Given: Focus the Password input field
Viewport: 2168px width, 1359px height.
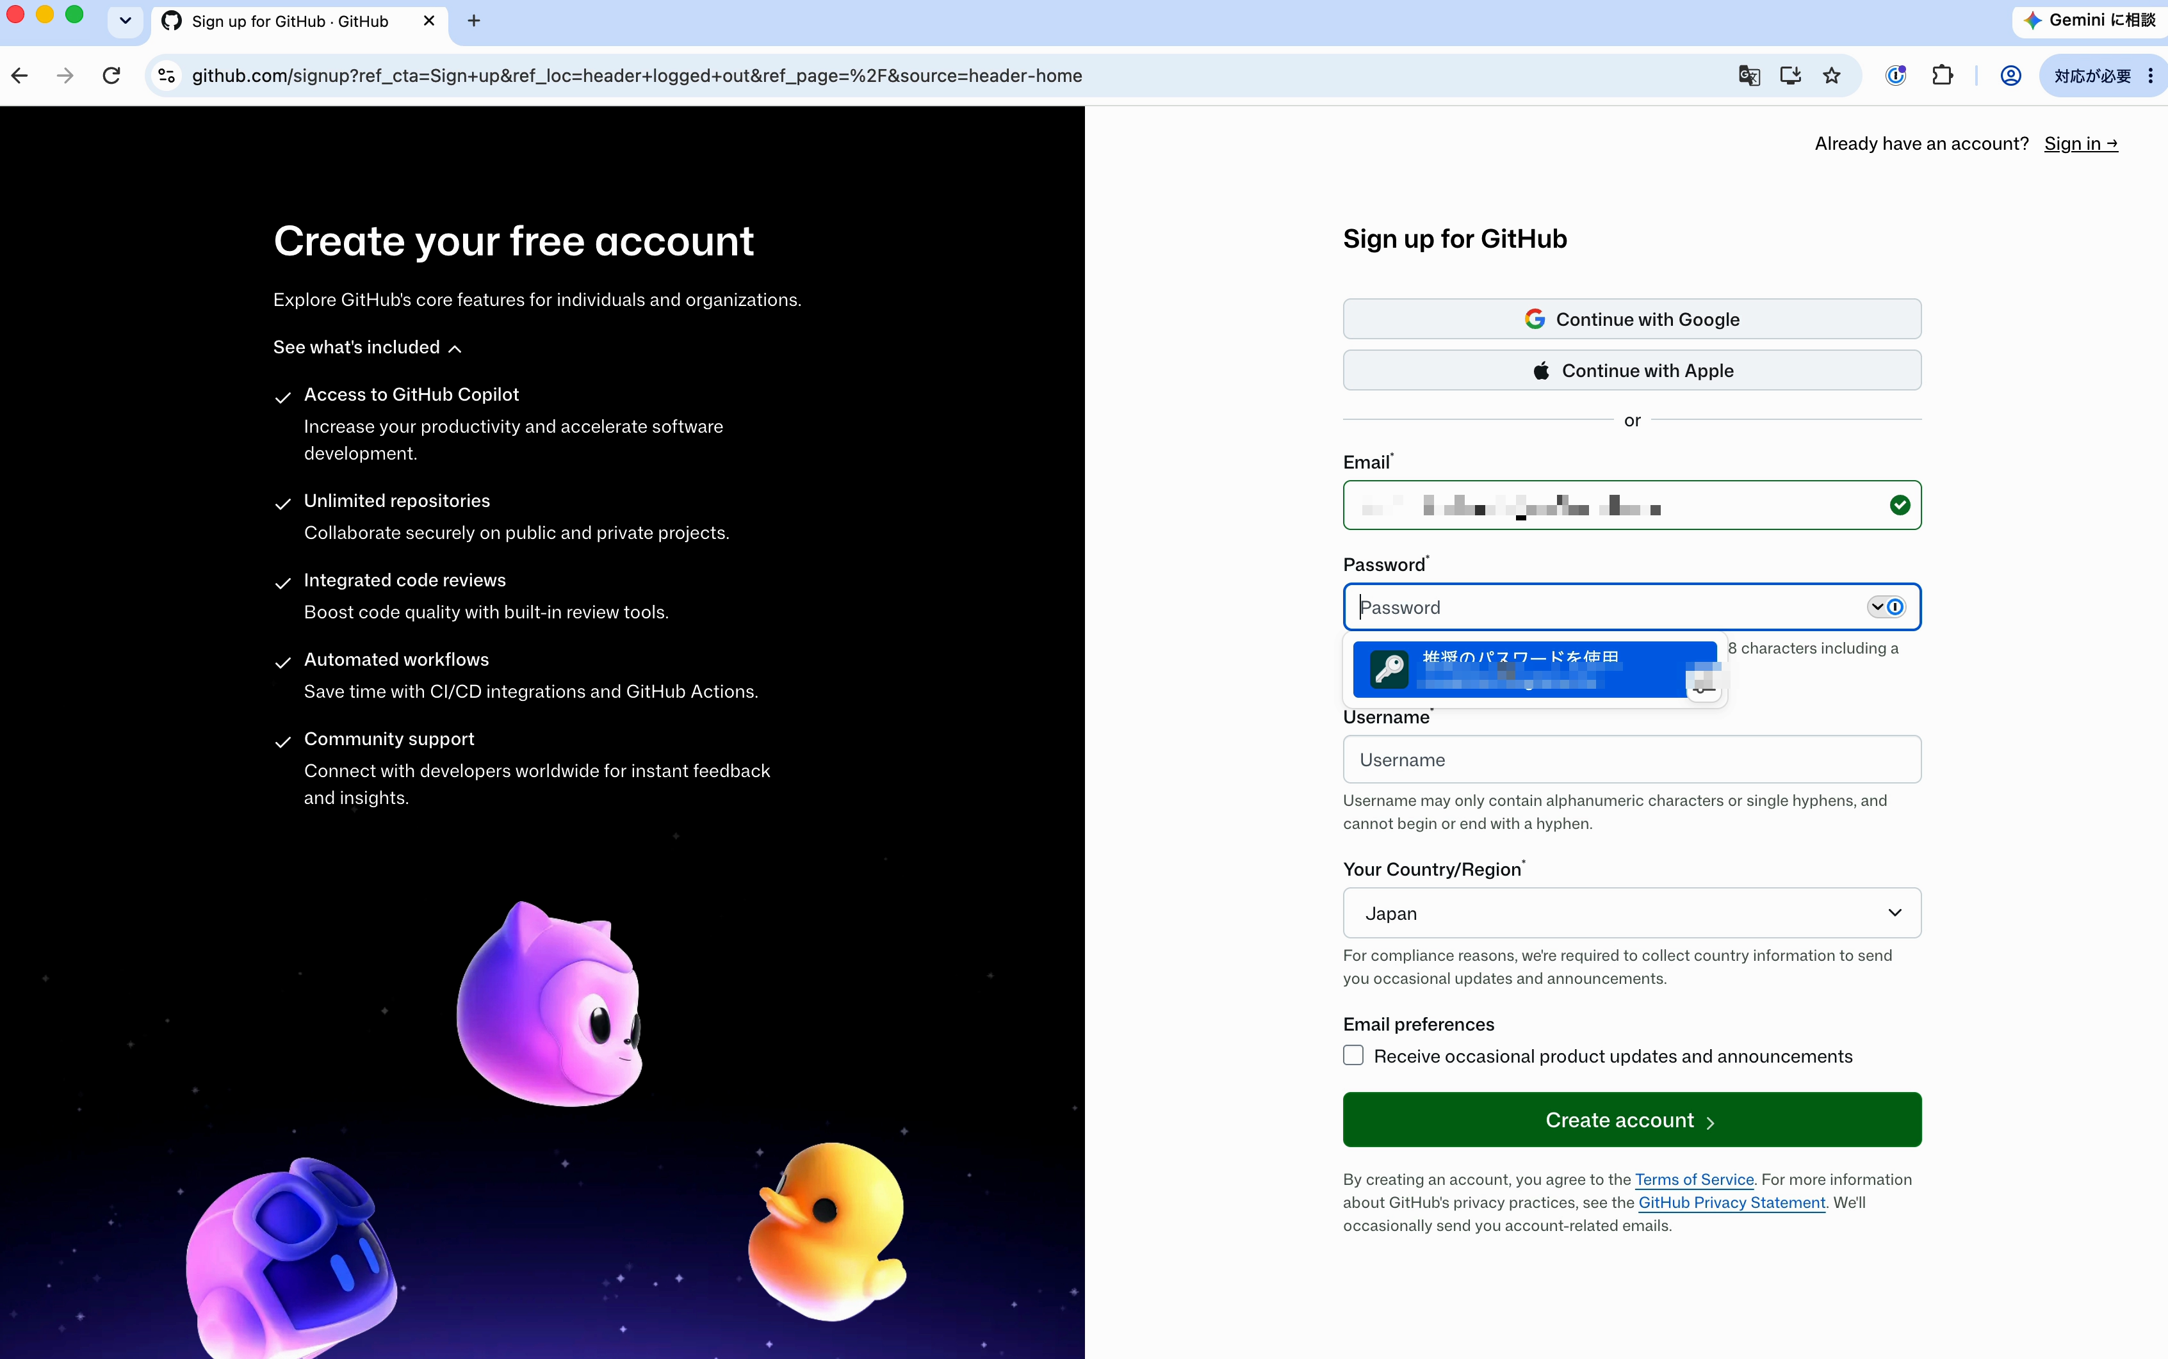Looking at the screenshot, I should click(1632, 607).
